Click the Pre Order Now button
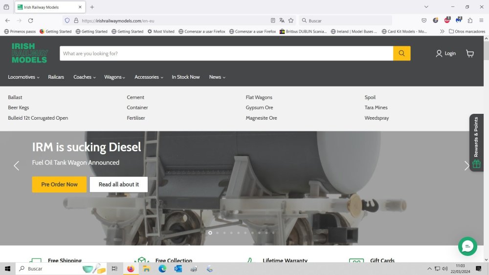This screenshot has width=489, height=275. 59,184
